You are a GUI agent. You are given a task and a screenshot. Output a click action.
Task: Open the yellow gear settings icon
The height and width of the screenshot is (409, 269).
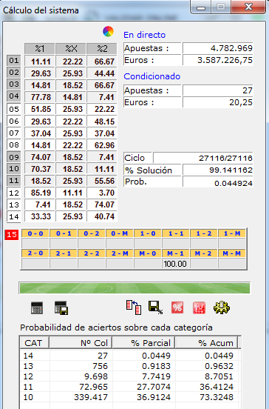pos(222,307)
